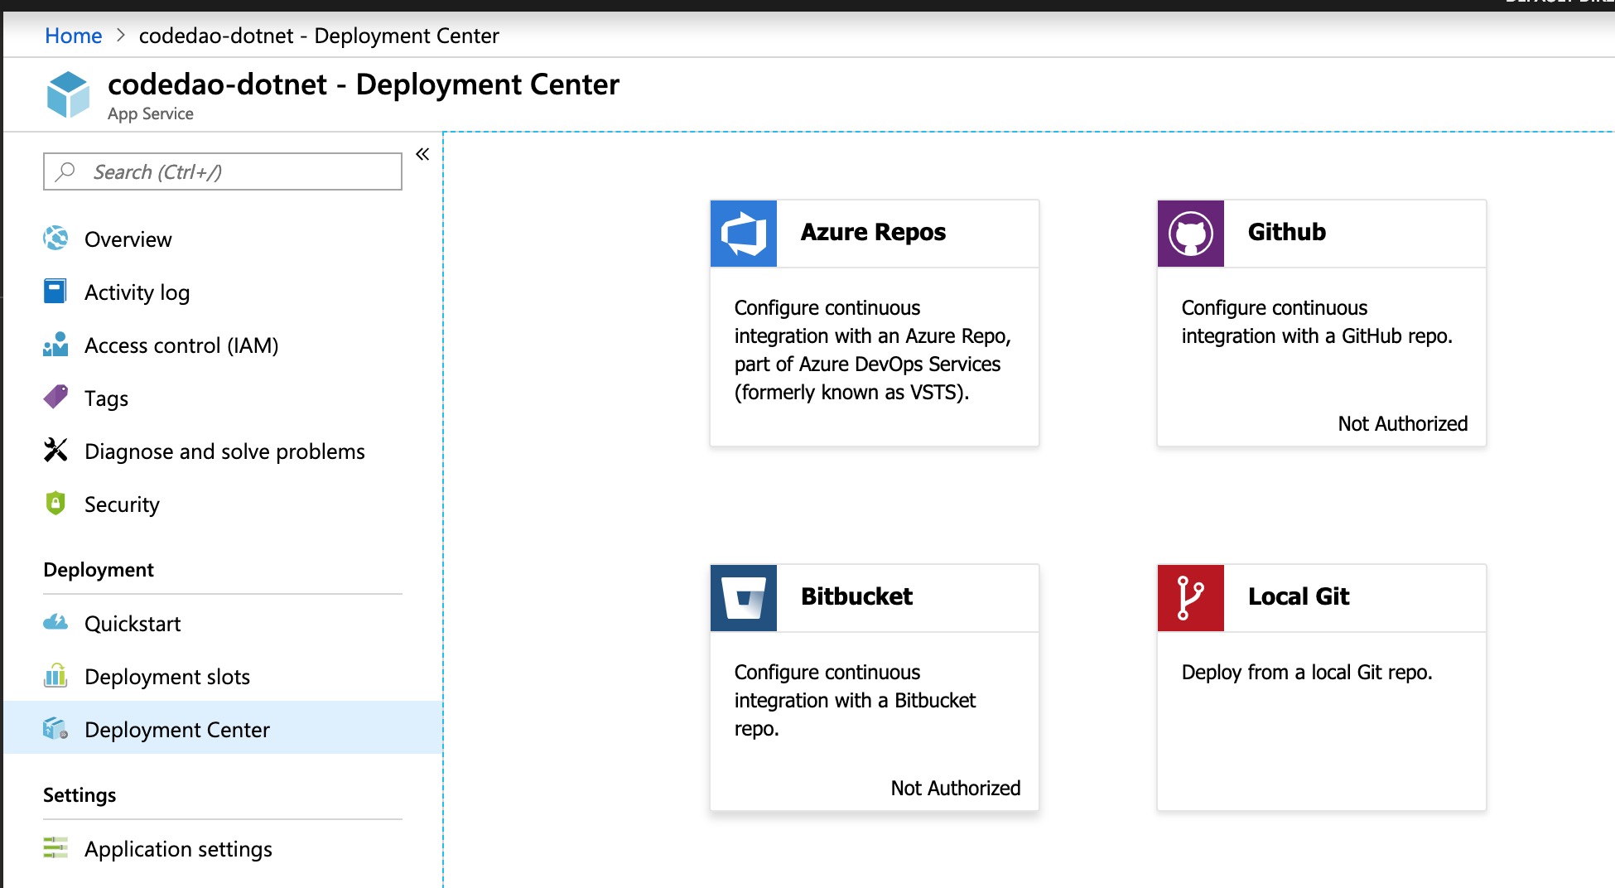Select the Local Git deployment card

(x=1321, y=688)
